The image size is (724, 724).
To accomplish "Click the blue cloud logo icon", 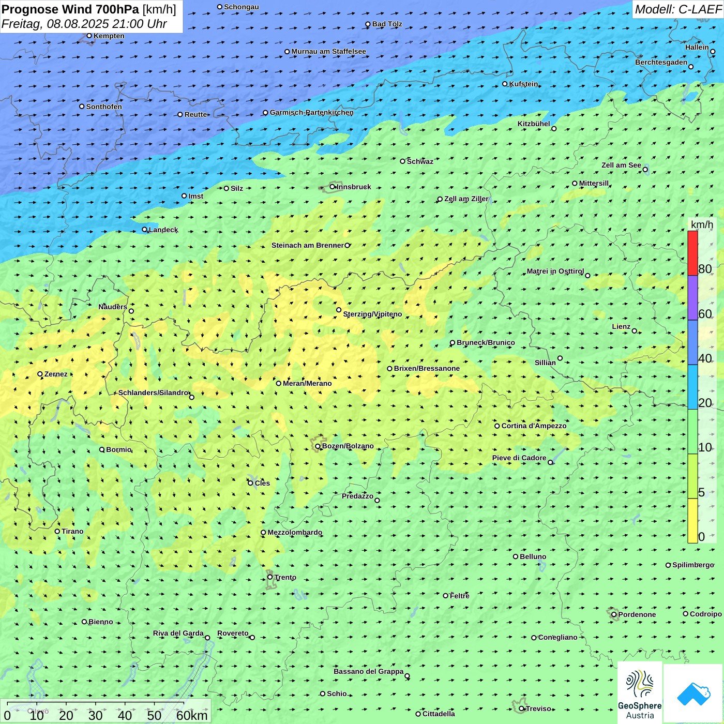I will pyautogui.click(x=693, y=693).
